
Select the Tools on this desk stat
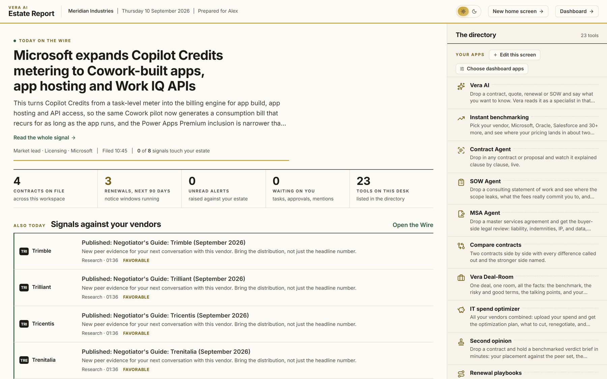click(392, 189)
